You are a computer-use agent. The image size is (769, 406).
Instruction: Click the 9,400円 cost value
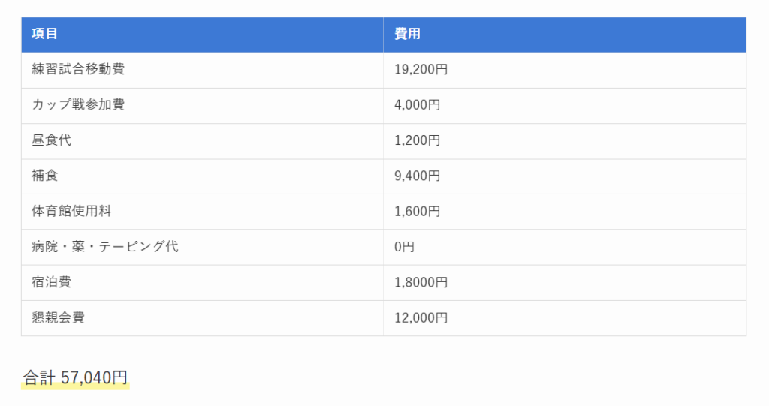point(417,176)
